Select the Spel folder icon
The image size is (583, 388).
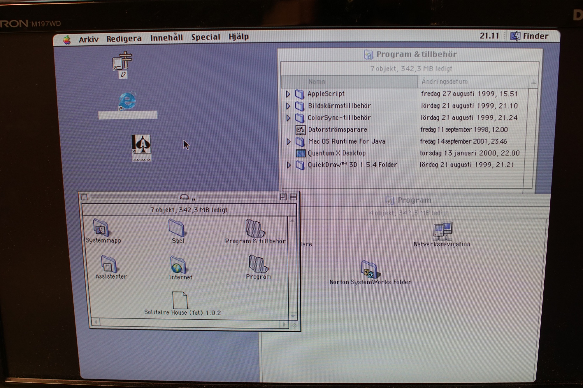(177, 228)
